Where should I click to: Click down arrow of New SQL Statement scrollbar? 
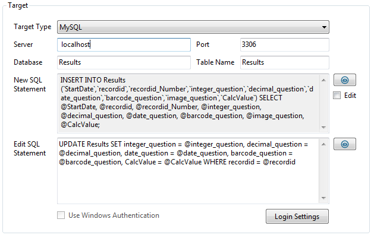tap(323, 128)
